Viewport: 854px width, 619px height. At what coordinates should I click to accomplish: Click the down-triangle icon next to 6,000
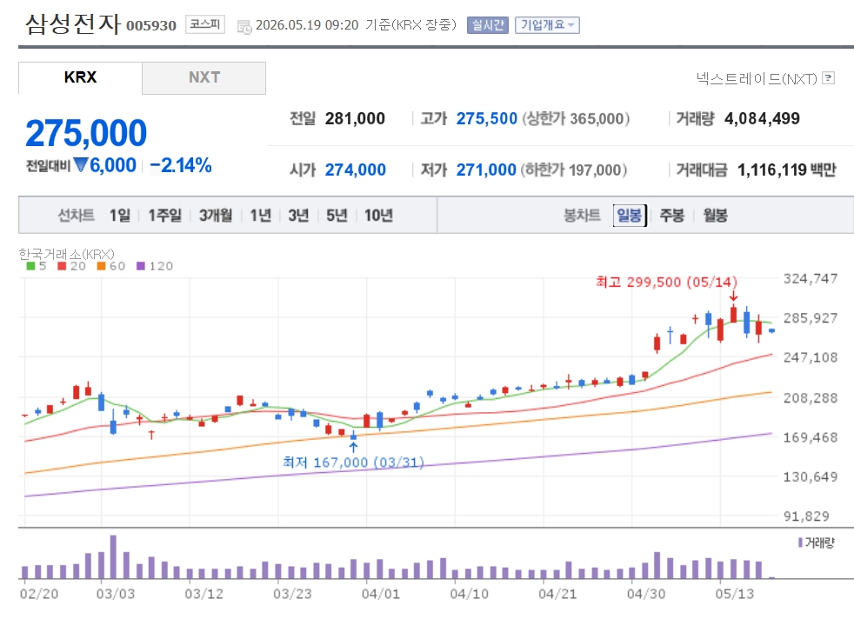[x=81, y=164]
